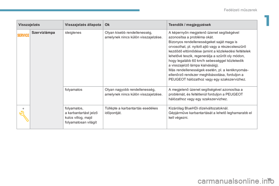Click 'Túllépte a karbantartás esedékes' cause text
The image size is (279, 186).
coord(131,108)
